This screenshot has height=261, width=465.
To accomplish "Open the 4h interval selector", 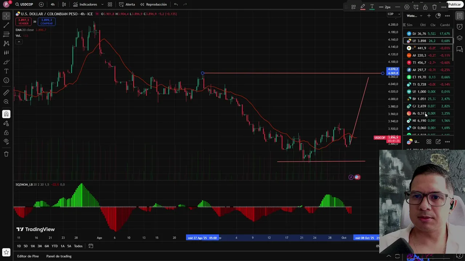I will (53, 4).
